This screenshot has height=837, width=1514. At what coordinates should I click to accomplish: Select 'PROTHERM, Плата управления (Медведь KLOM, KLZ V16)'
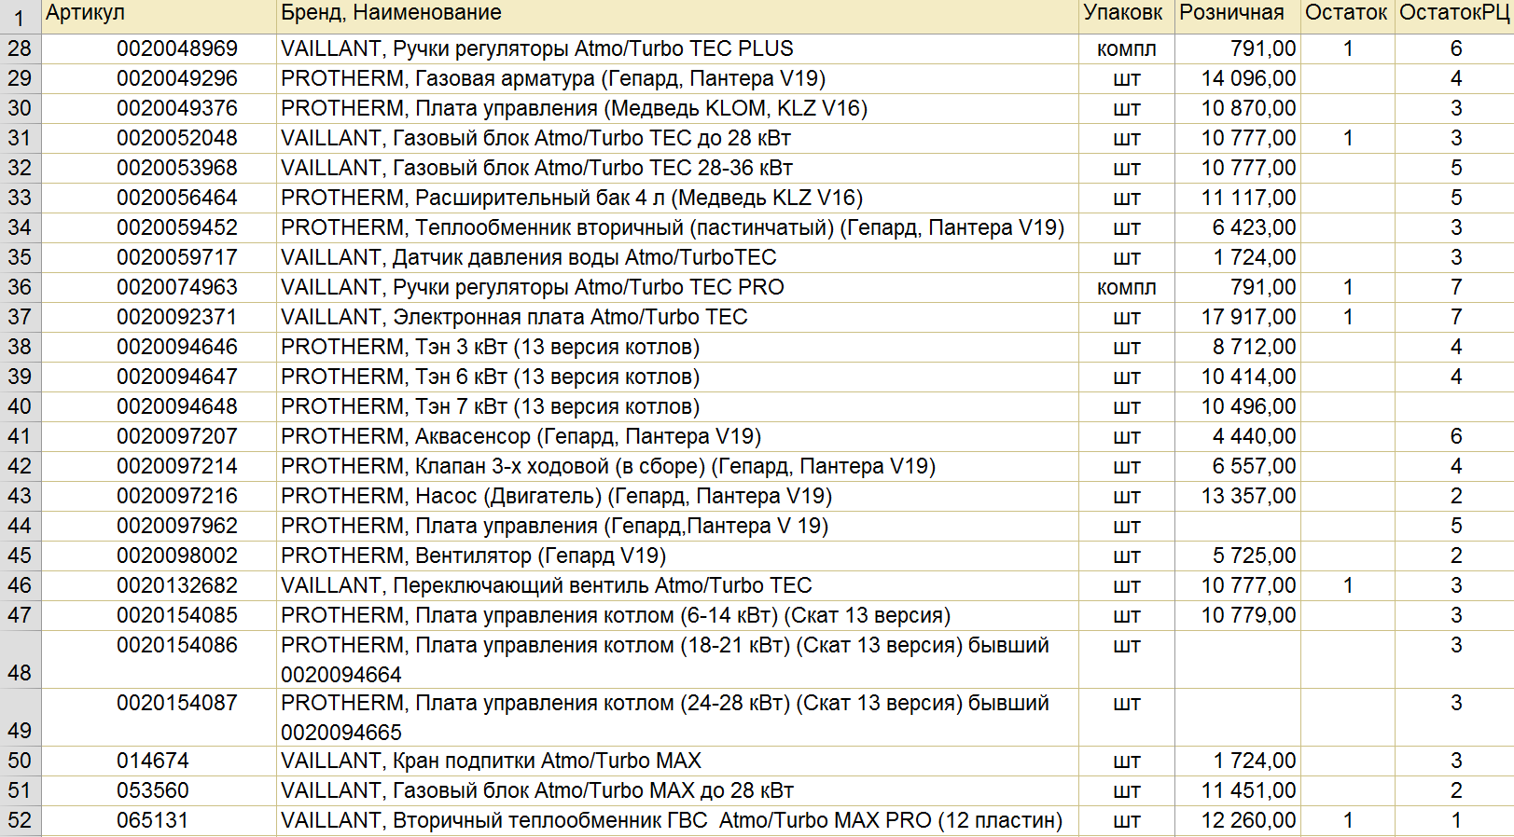[677, 108]
